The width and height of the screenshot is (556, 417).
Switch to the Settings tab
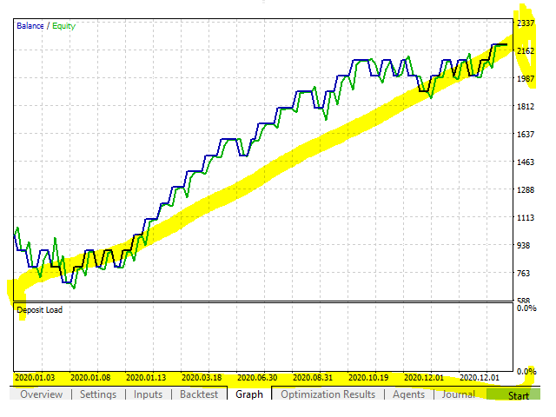tap(98, 394)
